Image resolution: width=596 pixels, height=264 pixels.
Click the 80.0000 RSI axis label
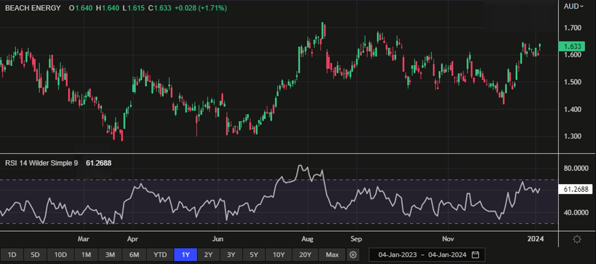click(x=577, y=169)
